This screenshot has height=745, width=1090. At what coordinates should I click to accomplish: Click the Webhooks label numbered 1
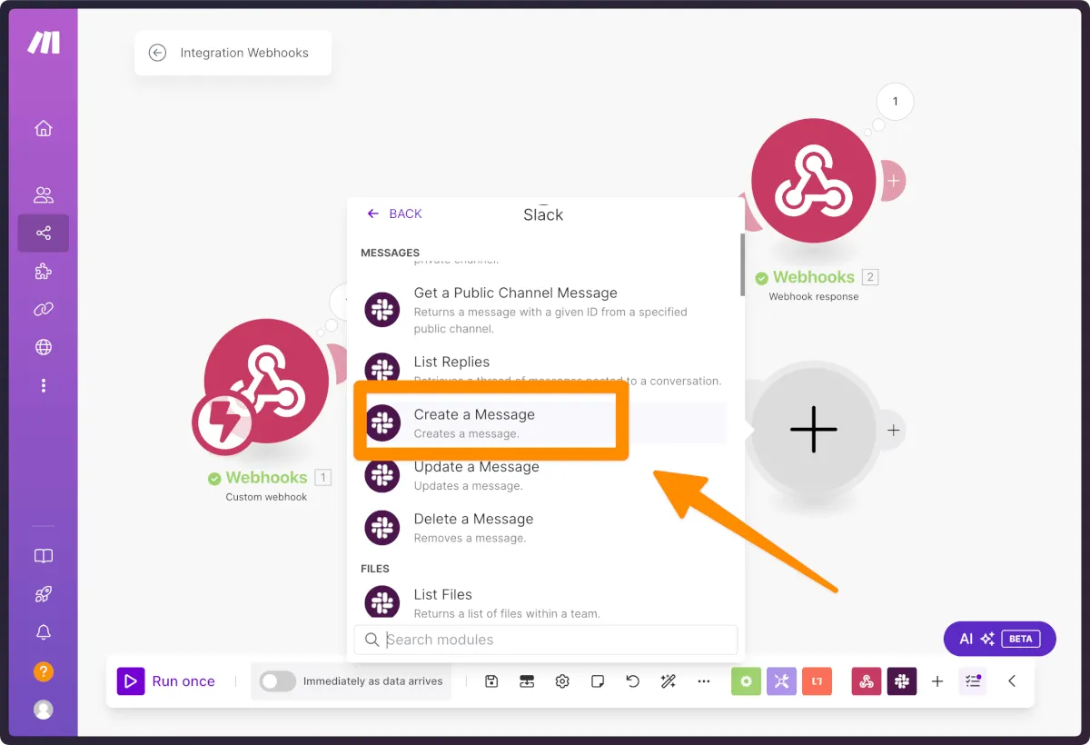[266, 477]
